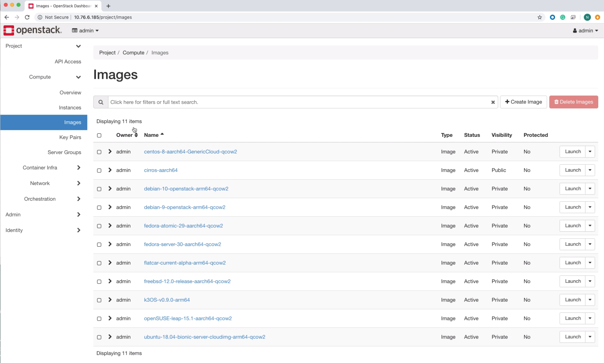
Task: Open the browser profile avatar N
Action: point(587,17)
